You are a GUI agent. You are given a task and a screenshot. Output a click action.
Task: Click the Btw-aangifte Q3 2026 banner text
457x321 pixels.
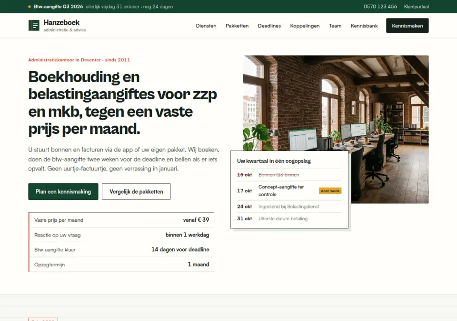coord(58,6)
